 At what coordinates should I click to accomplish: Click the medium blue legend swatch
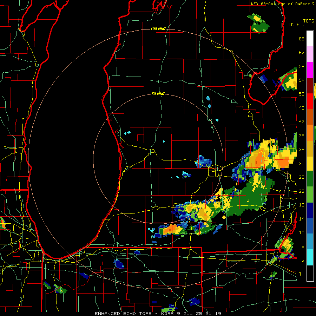tap(310, 226)
